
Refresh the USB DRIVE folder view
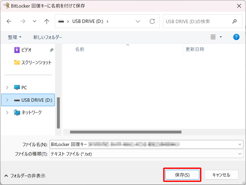(152, 21)
